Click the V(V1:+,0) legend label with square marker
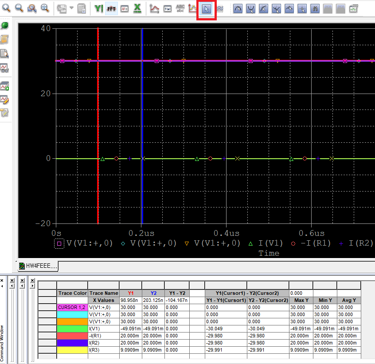 [90, 243]
